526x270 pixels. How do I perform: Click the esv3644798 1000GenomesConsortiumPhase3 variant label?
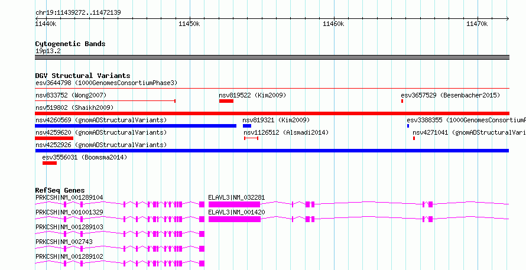106,83
